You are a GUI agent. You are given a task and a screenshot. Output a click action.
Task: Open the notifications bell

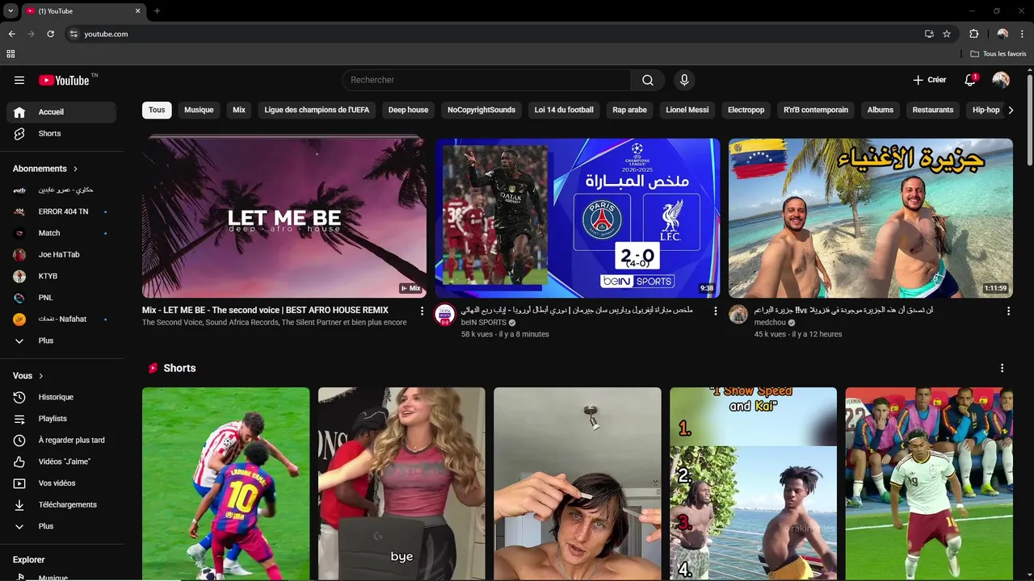click(970, 80)
